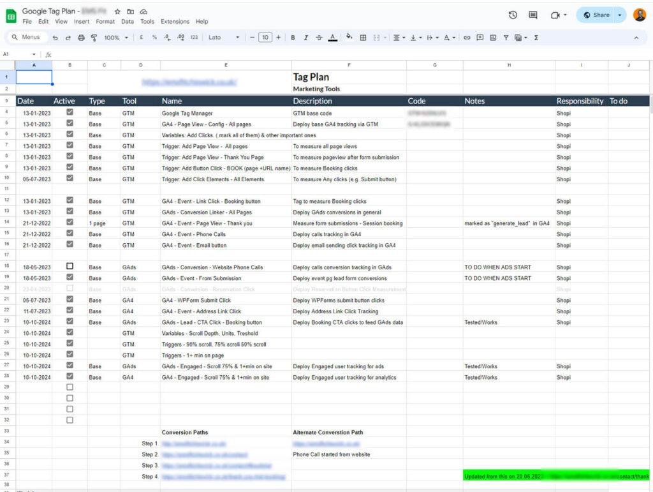Image resolution: width=653 pixels, height=492 pixels.
Task: Toggle Active for GA4 Event Phone Calls
Action: 70,234
